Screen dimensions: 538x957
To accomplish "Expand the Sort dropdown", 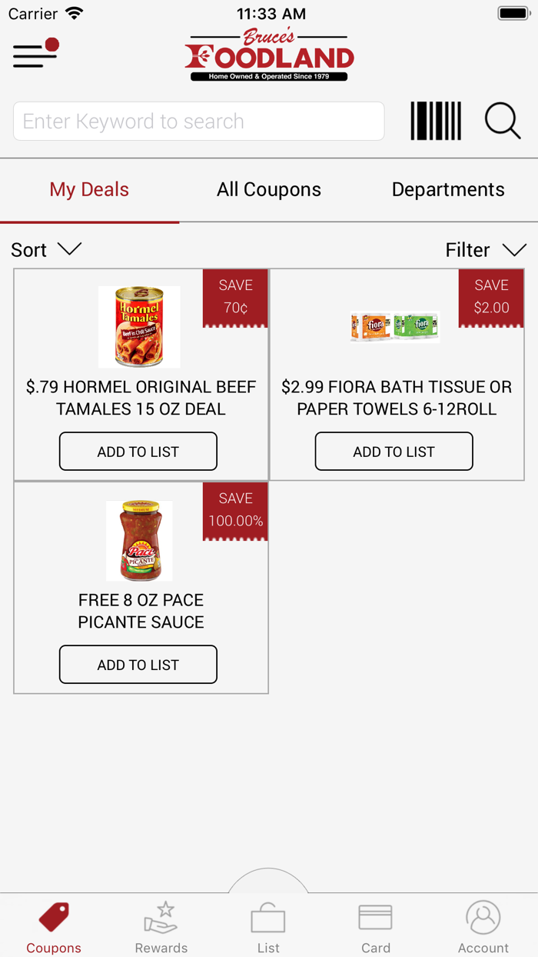I will point(46,250).
